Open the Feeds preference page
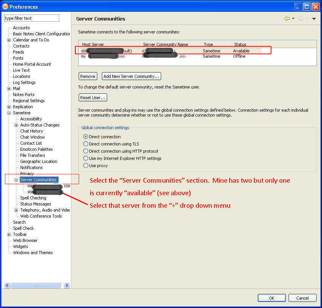 [19, 52]
